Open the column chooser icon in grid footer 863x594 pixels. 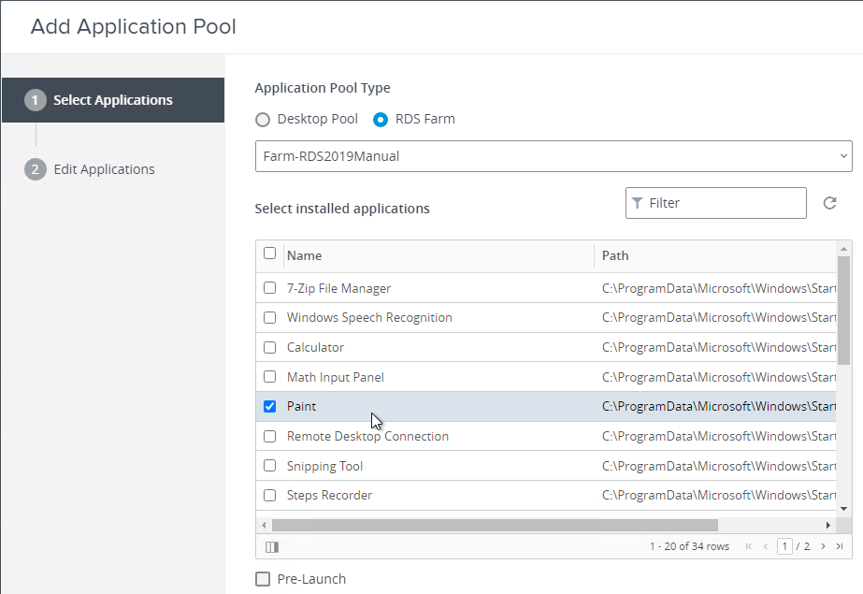272,546
